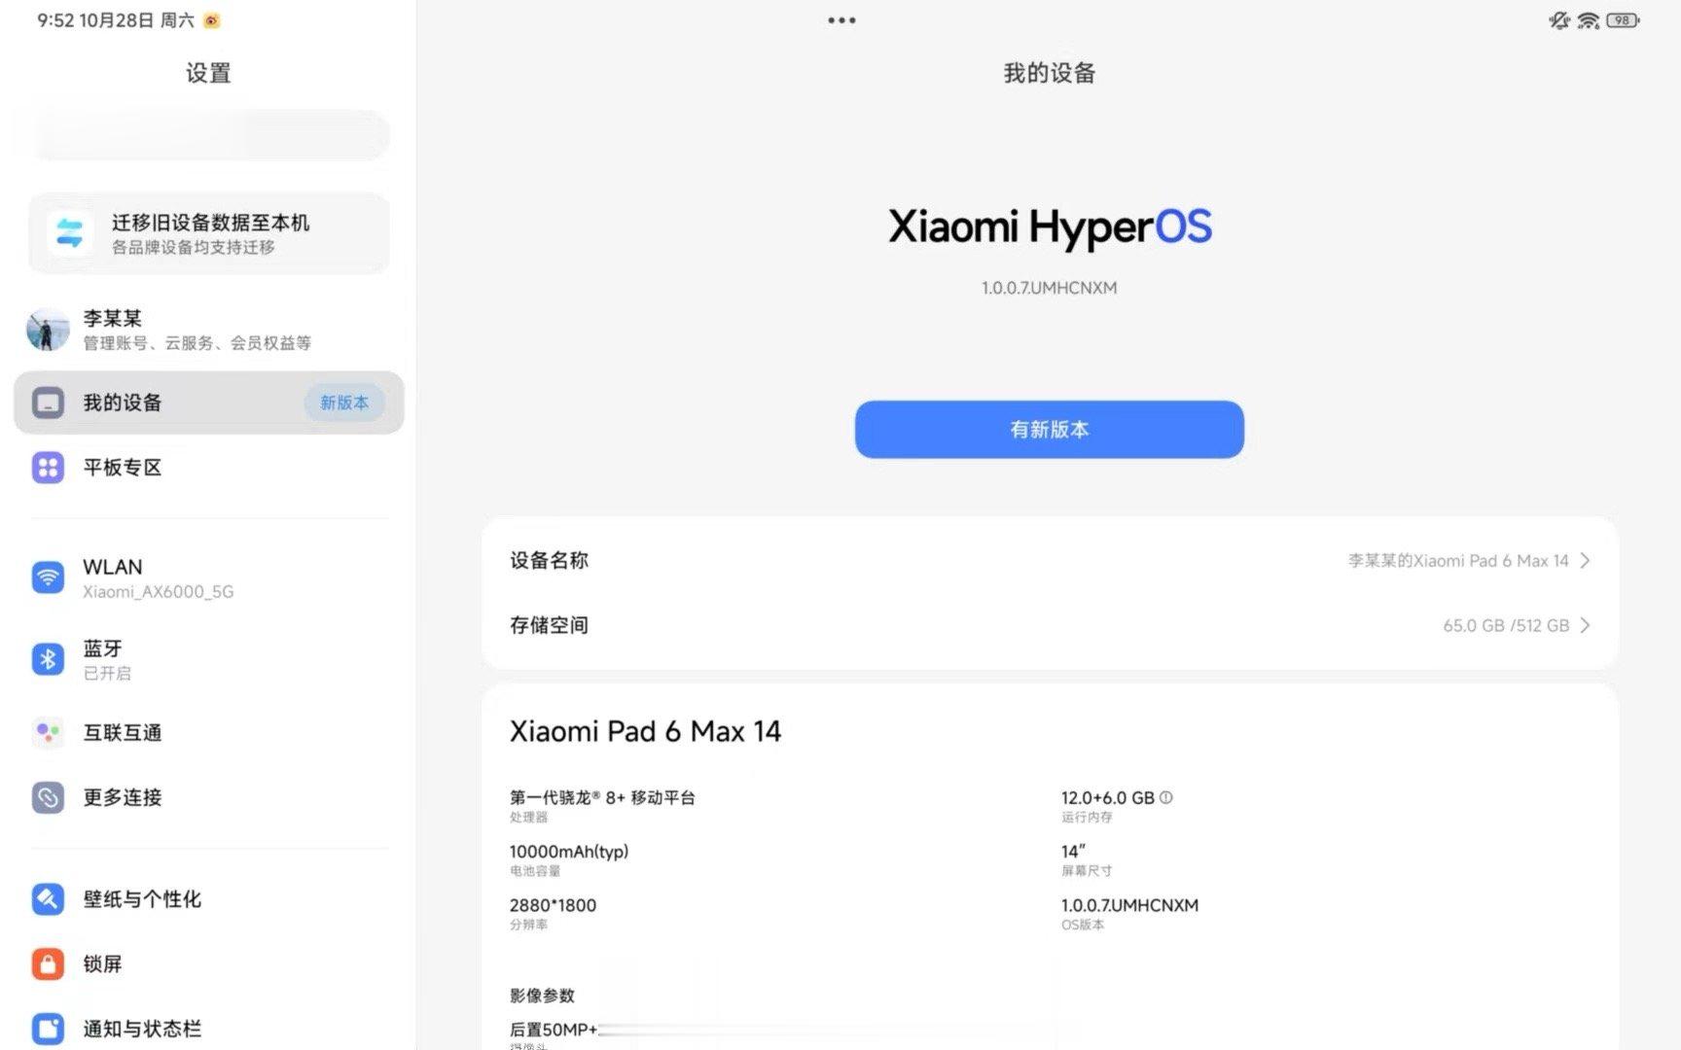Click the 10000mAh(typ) battery value
Screen dimensions: 1681x1050
[x=569, y=852]
